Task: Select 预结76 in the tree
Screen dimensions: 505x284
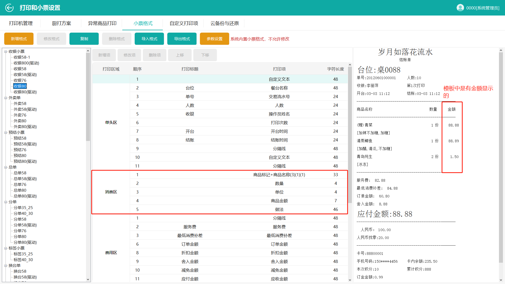Action: [20, 150]
